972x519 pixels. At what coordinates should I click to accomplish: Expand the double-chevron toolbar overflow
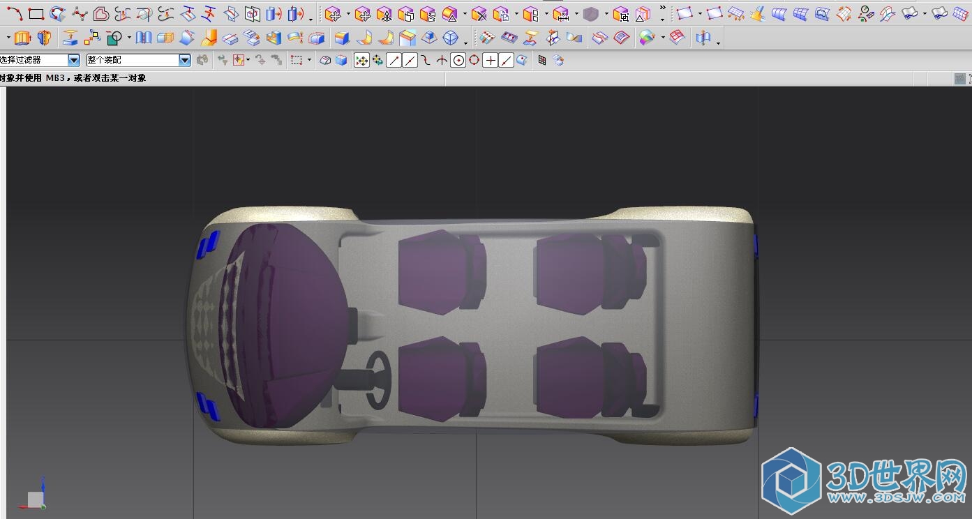tap(662, 8)
